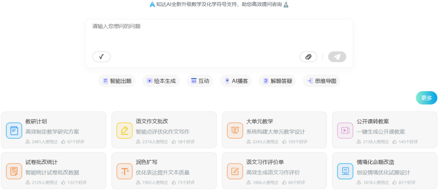Open the 公开课转教案 card title
The height and width of the screenshot is (193, 439).
click(373, 121)
